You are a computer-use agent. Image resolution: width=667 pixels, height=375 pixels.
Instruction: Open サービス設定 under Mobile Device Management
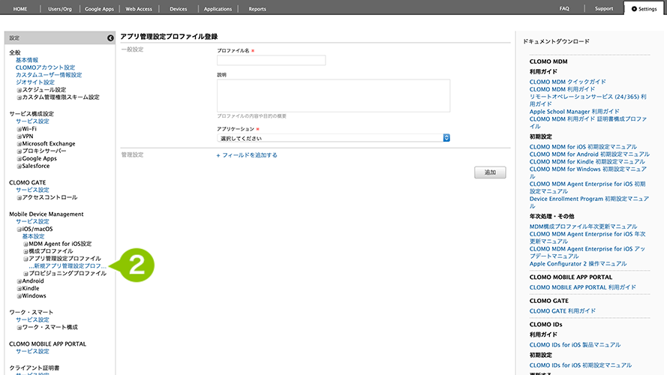32,221
